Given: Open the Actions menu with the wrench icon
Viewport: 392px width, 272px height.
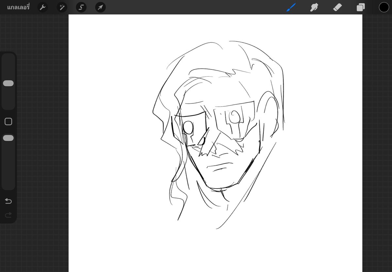Looking at the screenshot, I should click(x=43, y=7).
